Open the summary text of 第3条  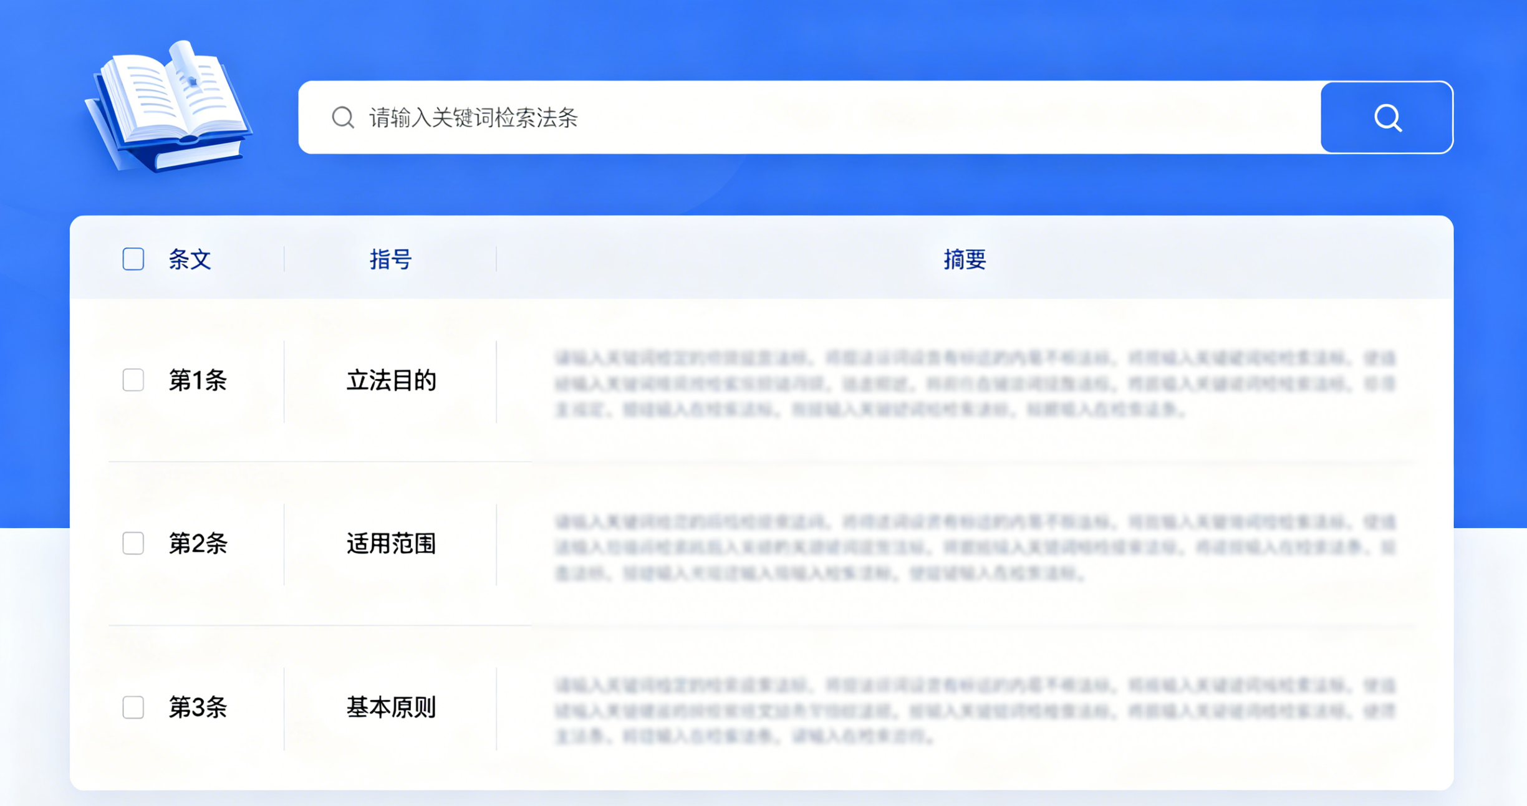coord(975,711)
